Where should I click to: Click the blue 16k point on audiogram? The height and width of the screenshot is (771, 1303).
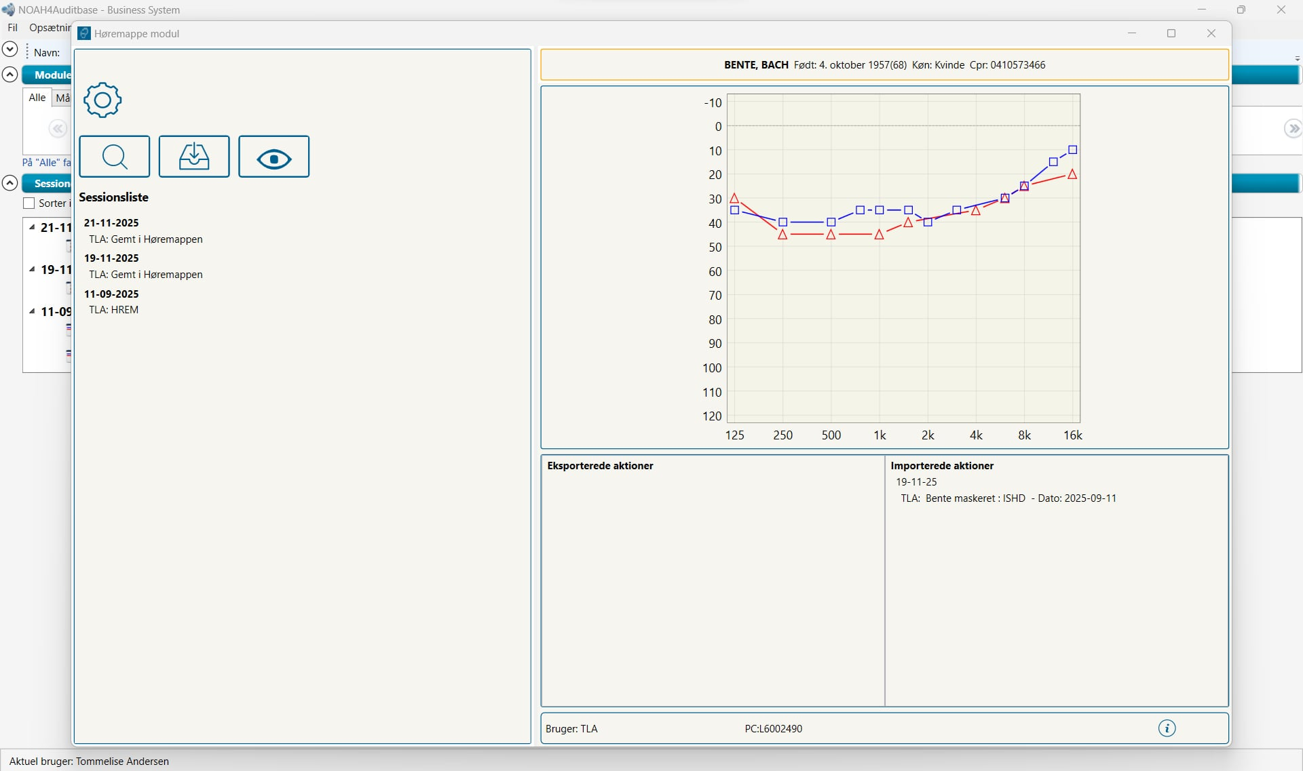(1073, 150)
